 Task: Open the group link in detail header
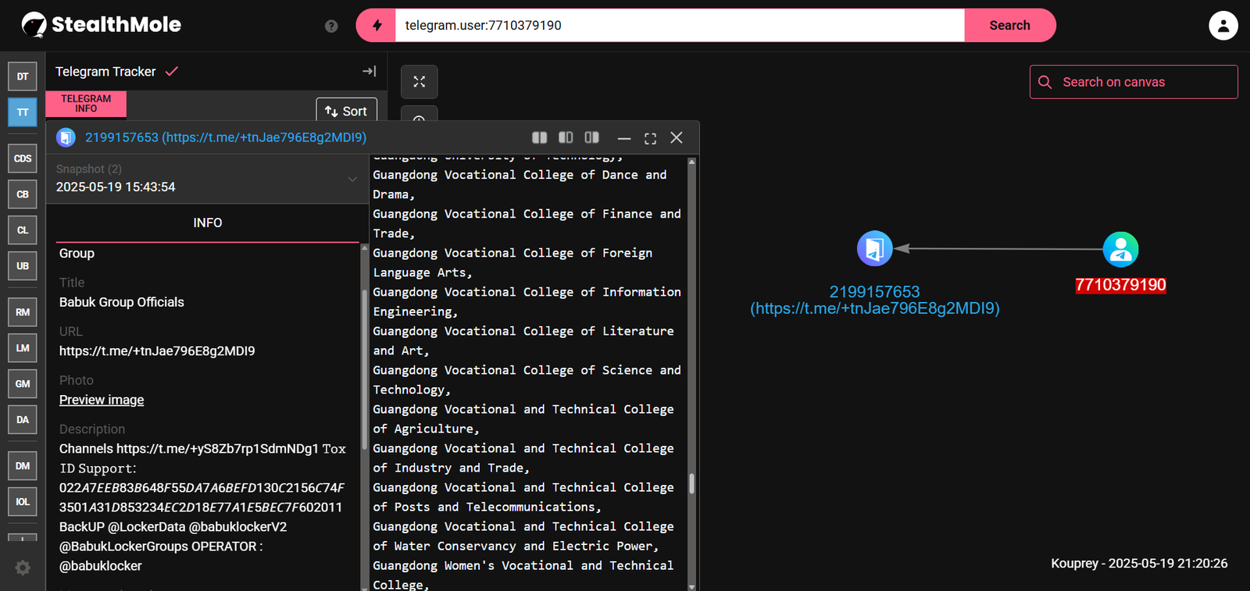click(x=226, y=137)
